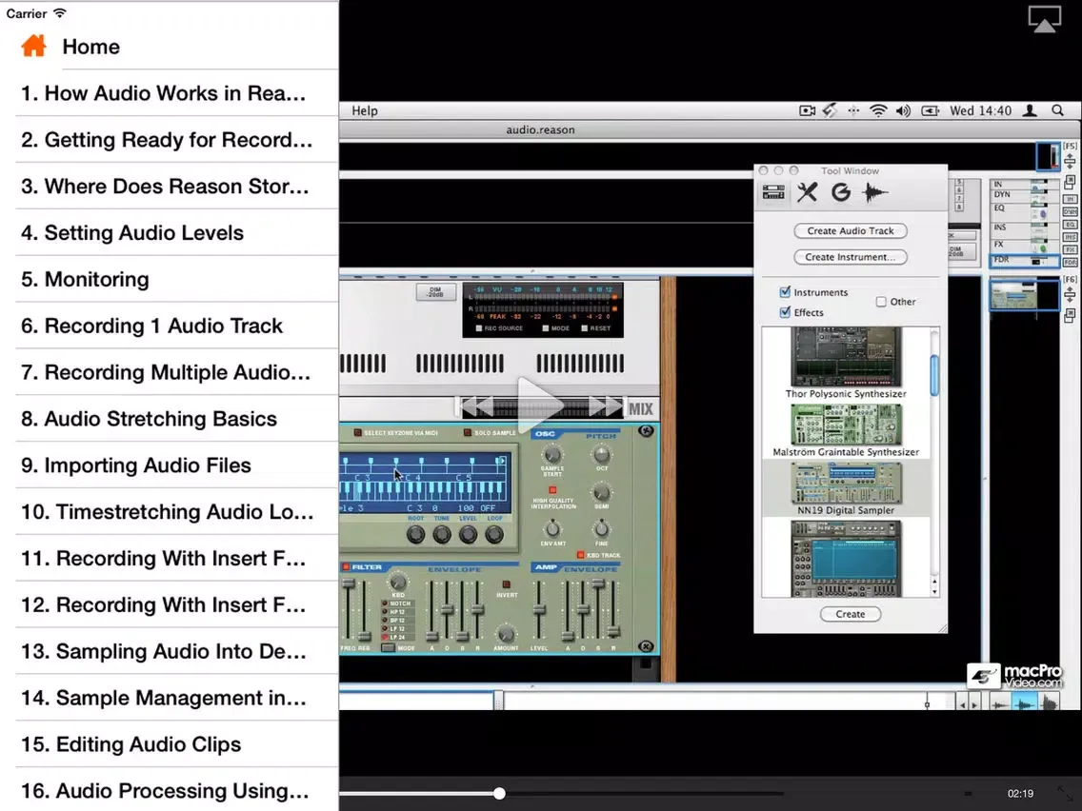1082x811 pixels.
Task: Click Spotlight search magnifier in menu bar
Action: click(x=1057, y=110)
